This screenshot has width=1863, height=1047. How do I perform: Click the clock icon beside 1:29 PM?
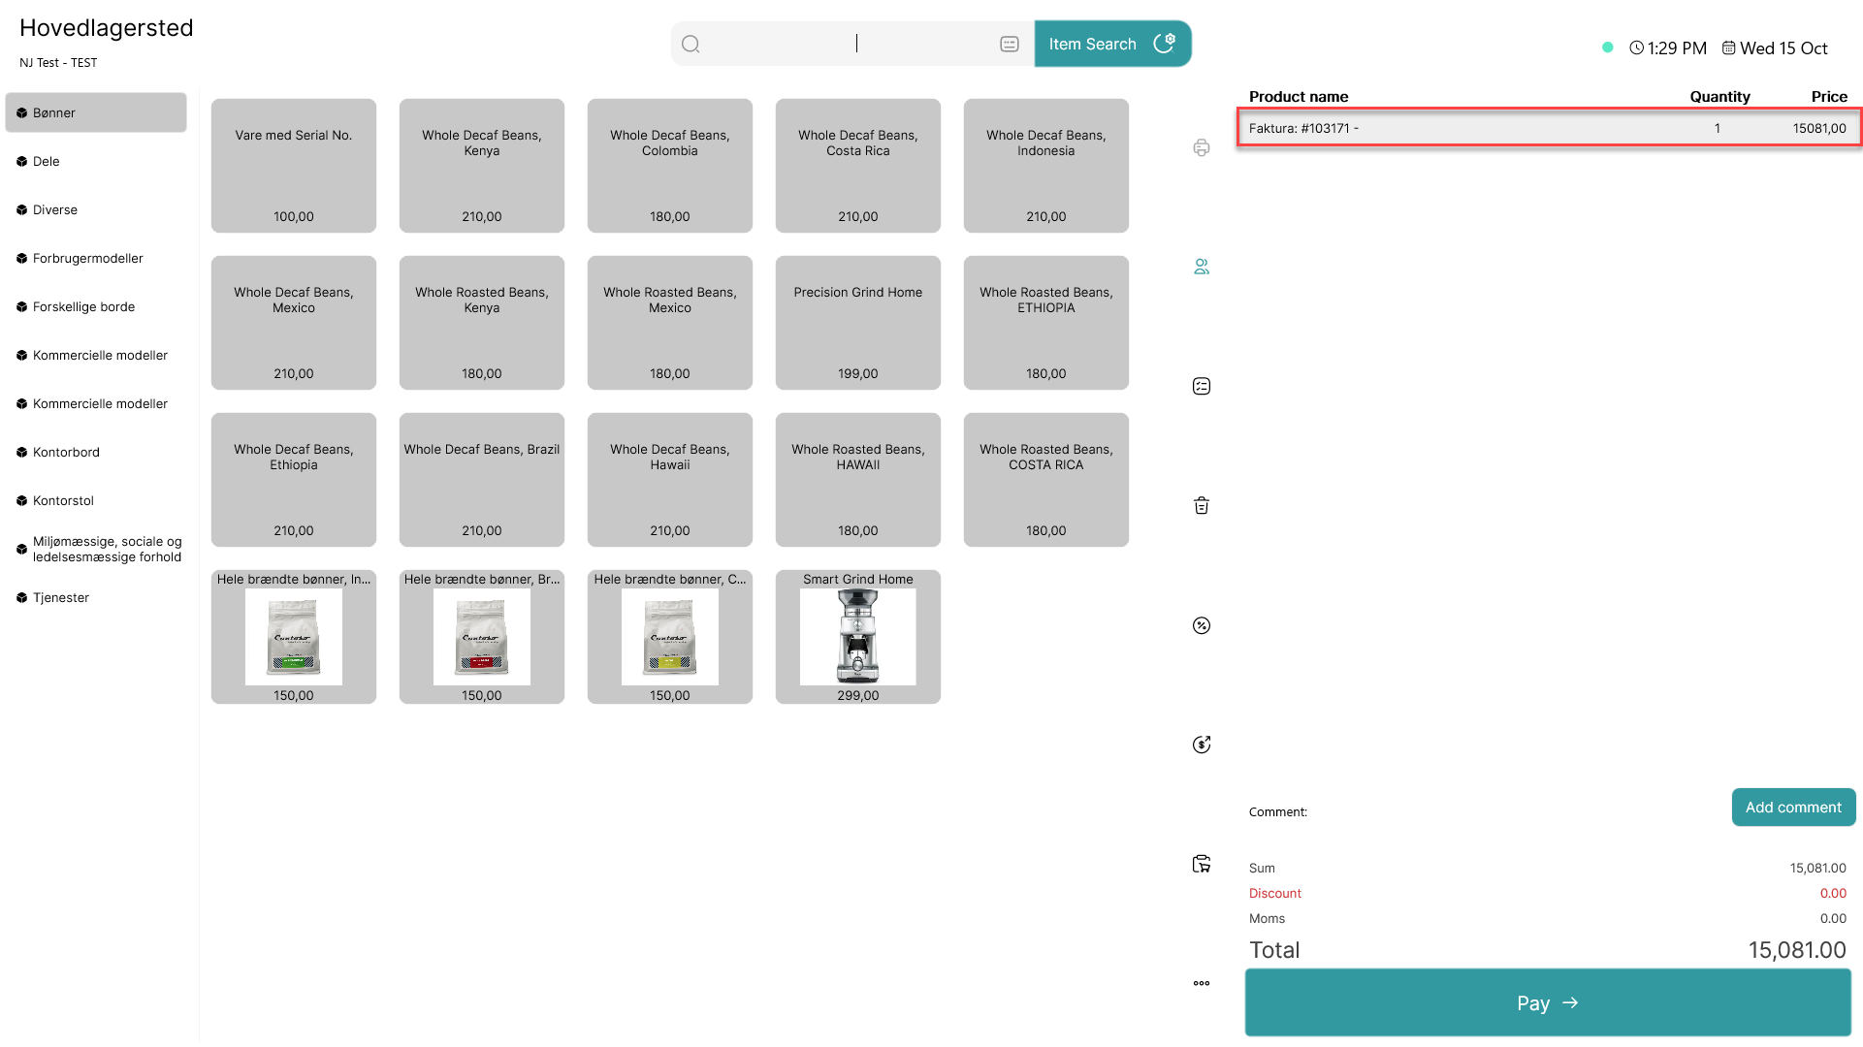(1637, 48)
